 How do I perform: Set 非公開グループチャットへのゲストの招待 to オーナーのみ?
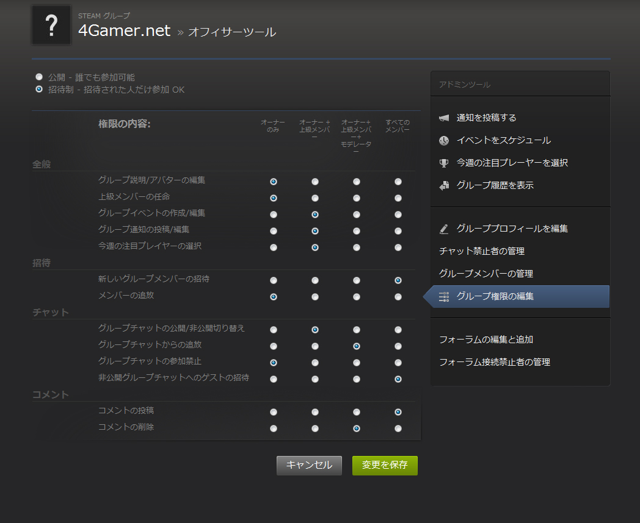point(274,379)
